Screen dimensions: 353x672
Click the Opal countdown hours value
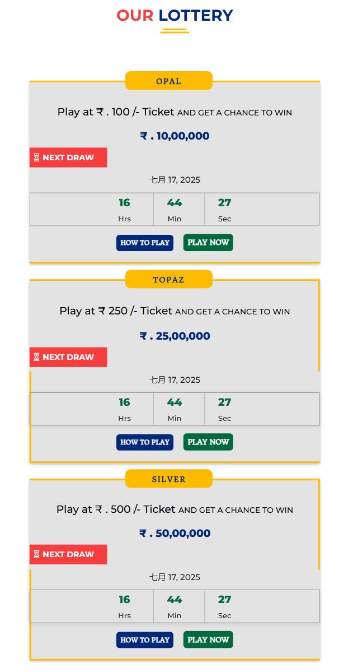(x=124, y=203)
